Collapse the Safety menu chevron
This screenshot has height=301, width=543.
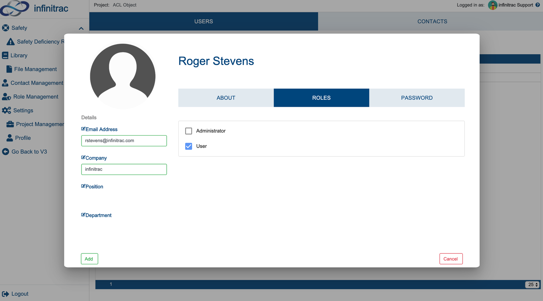(x=81, y=28)
